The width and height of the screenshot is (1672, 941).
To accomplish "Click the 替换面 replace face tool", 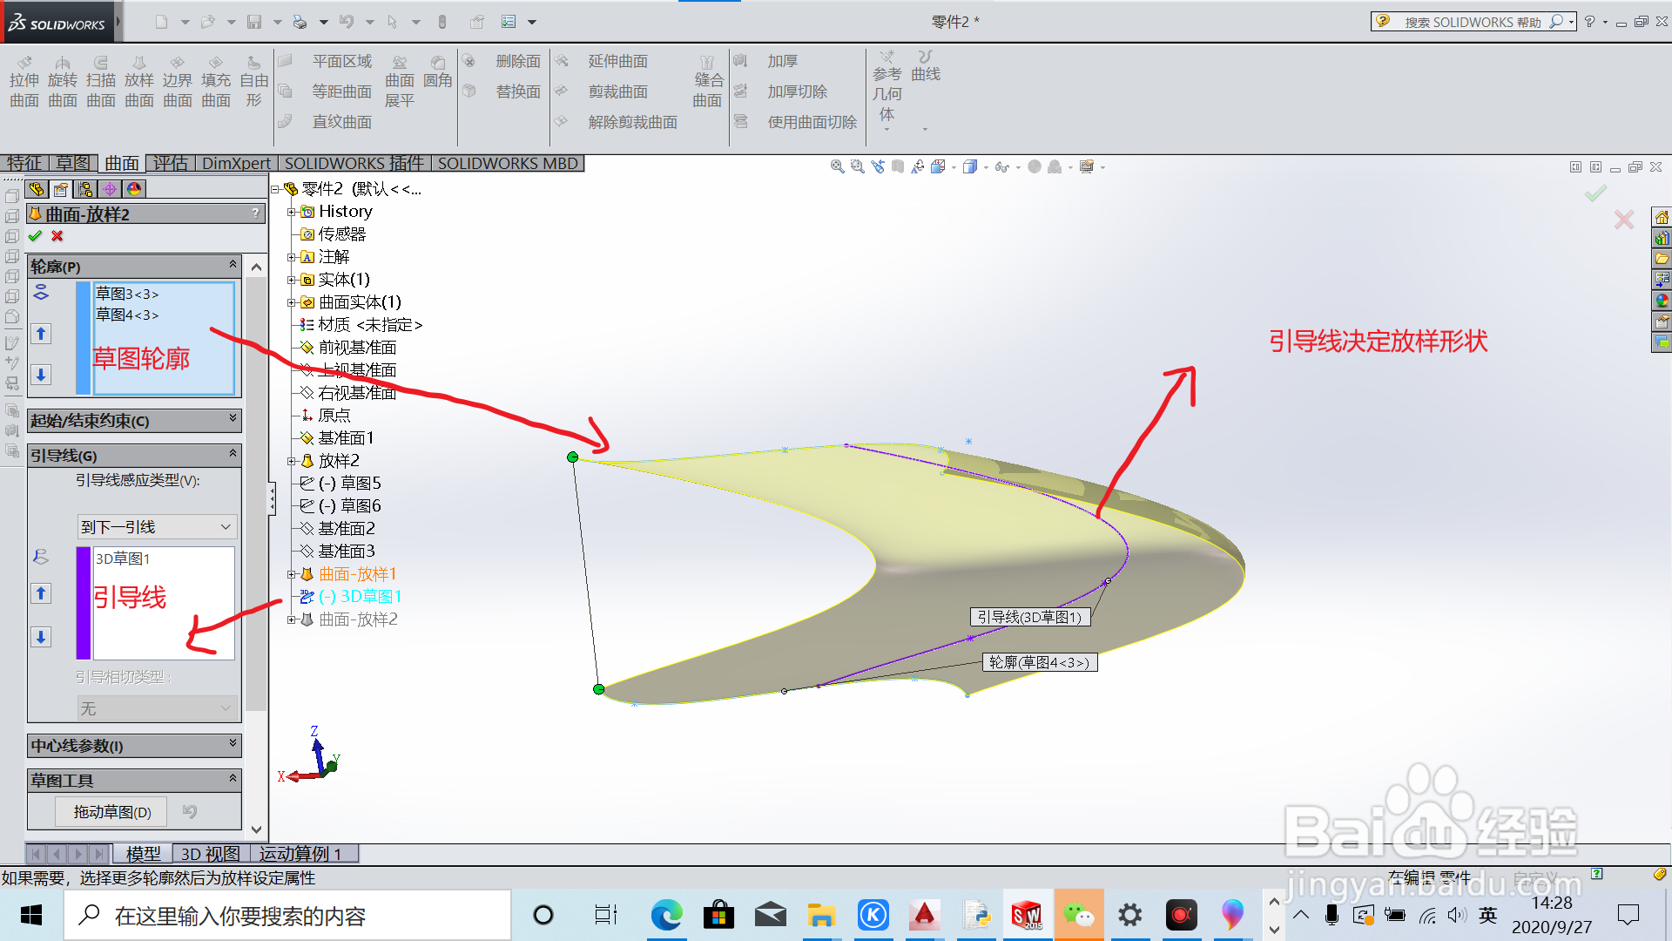I will coord(502,91).
